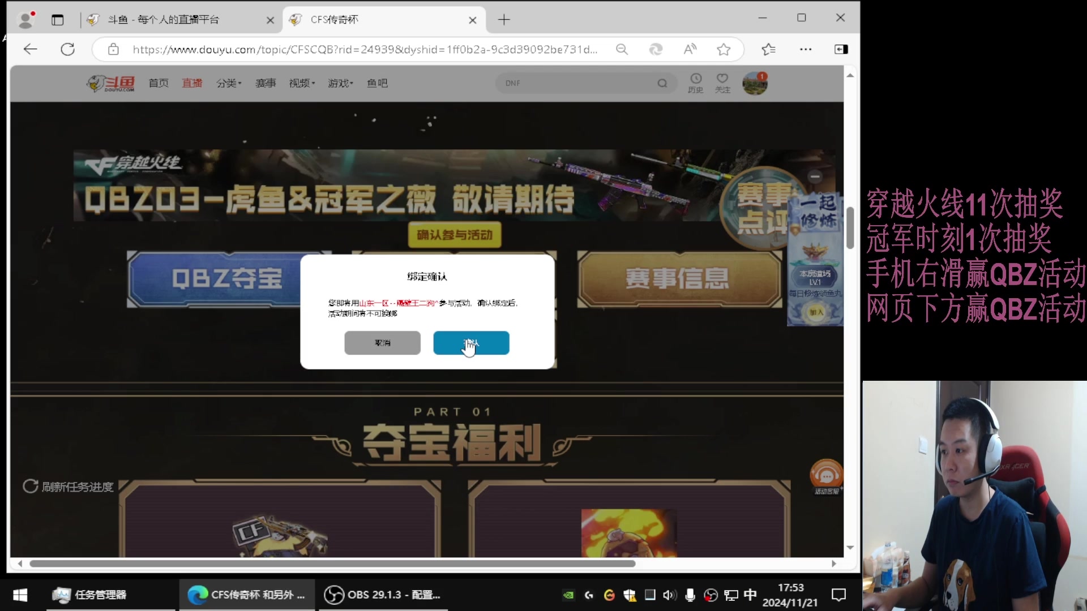Click the zoom magnifier in address bar

pyautogui.click(x=622, y=49)
